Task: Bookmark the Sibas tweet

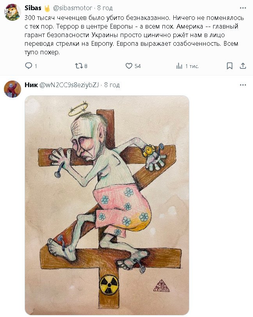Action: pyautogui.click(x=230, y=66)
